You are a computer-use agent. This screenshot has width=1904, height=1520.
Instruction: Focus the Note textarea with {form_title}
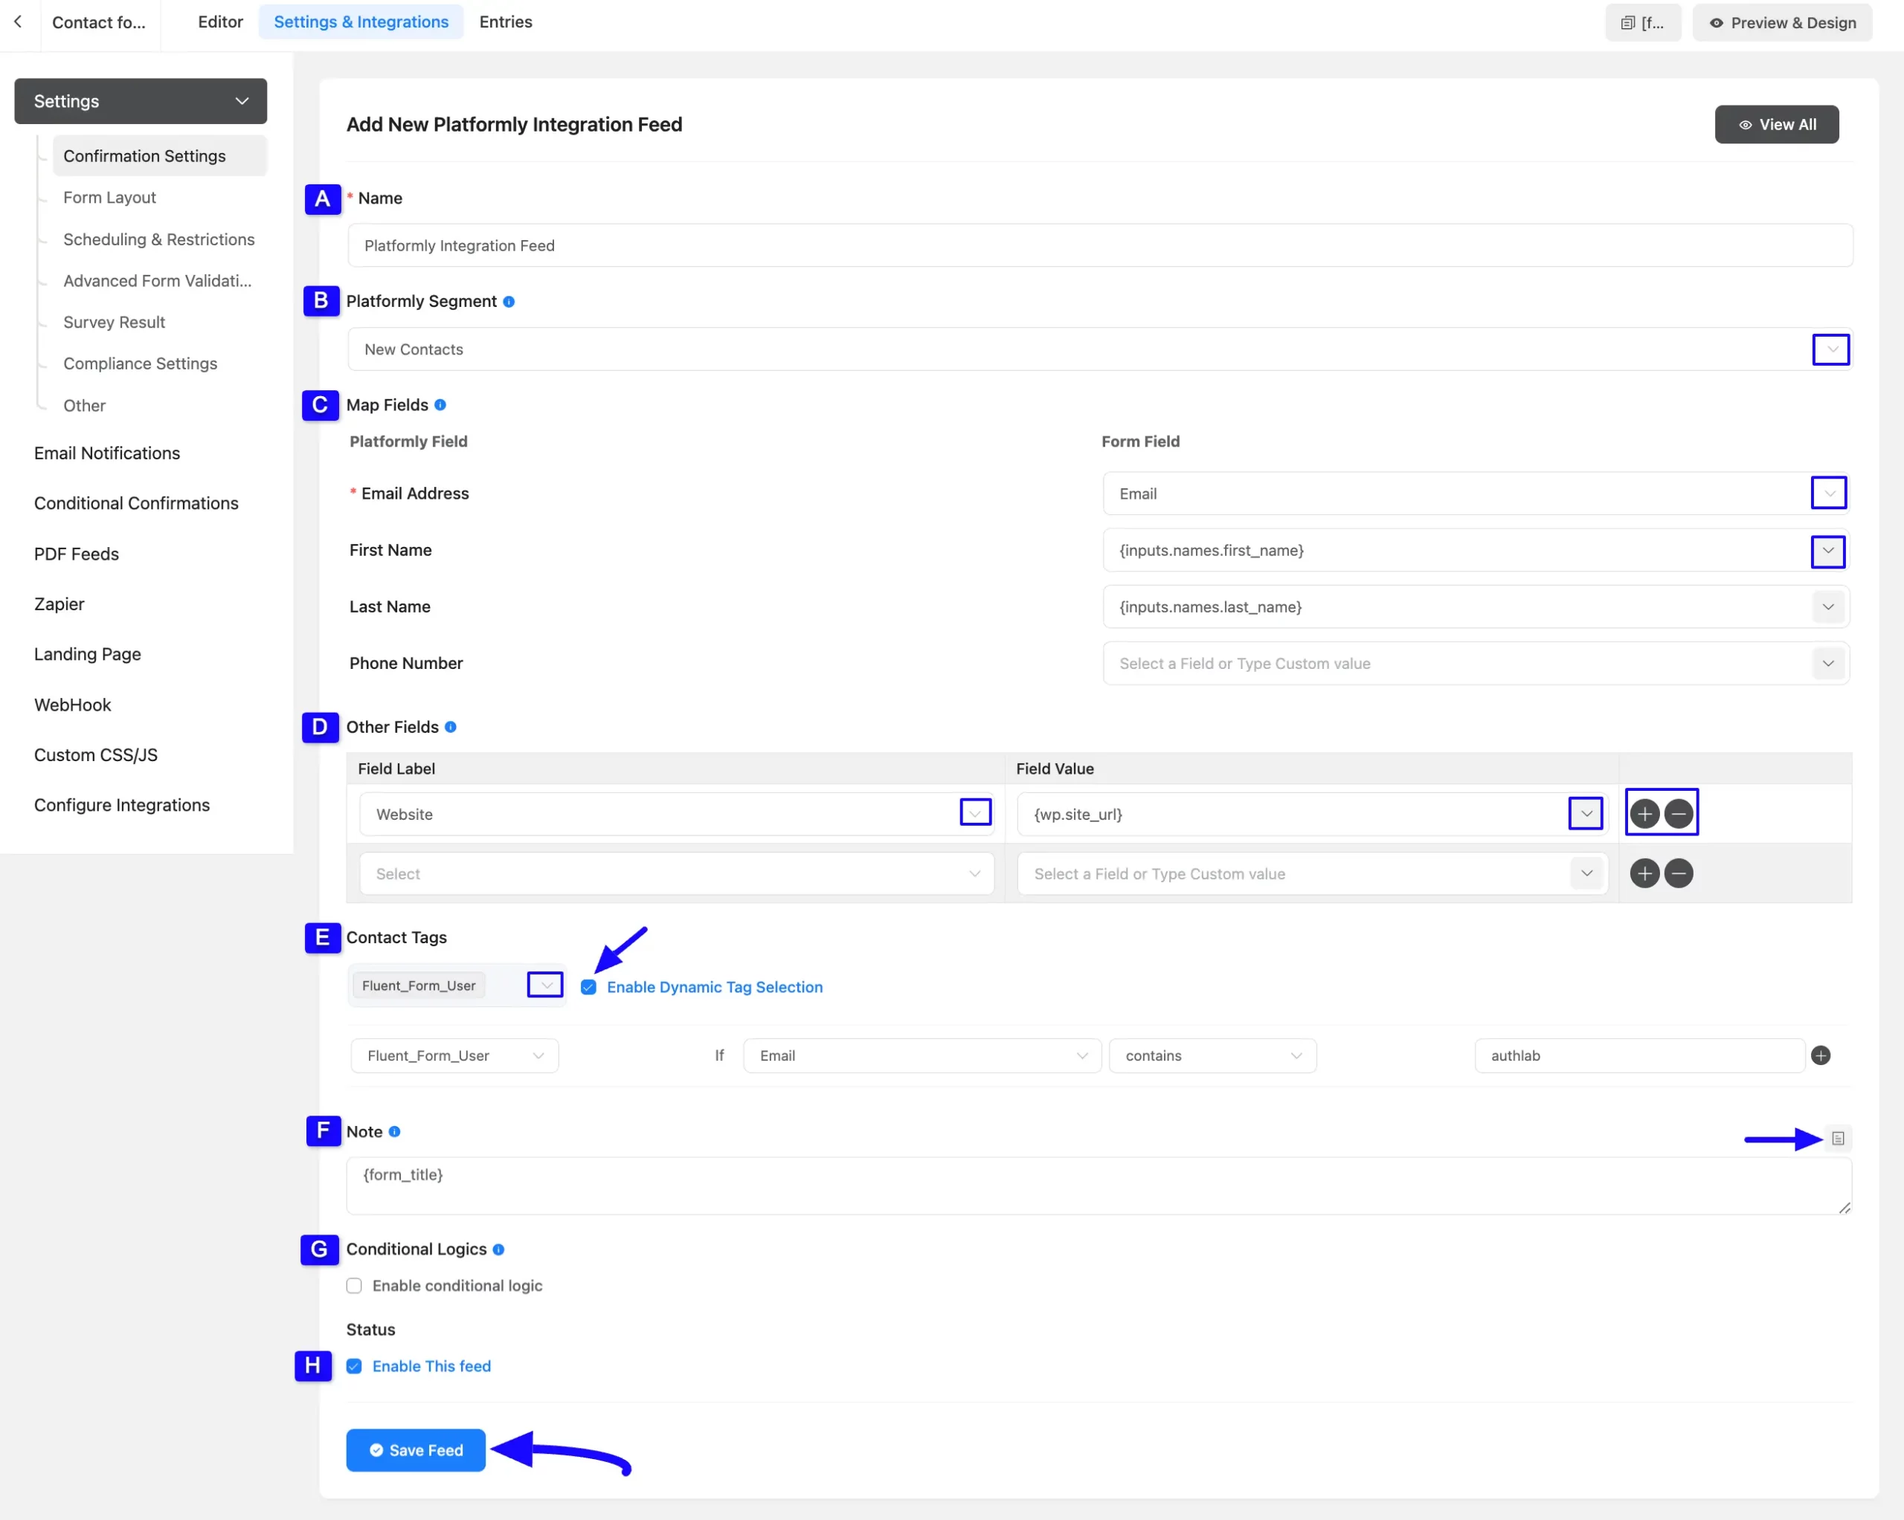click(1099, 1186)
